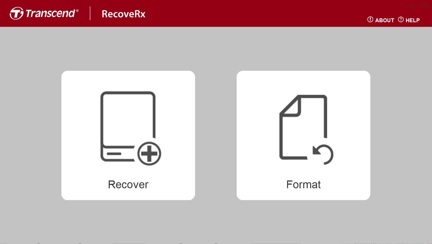Image resolution: width=432 pixels, height=244 pixels.
Task: Click the drive slot line on Recover icon
Action: (114, 154)
